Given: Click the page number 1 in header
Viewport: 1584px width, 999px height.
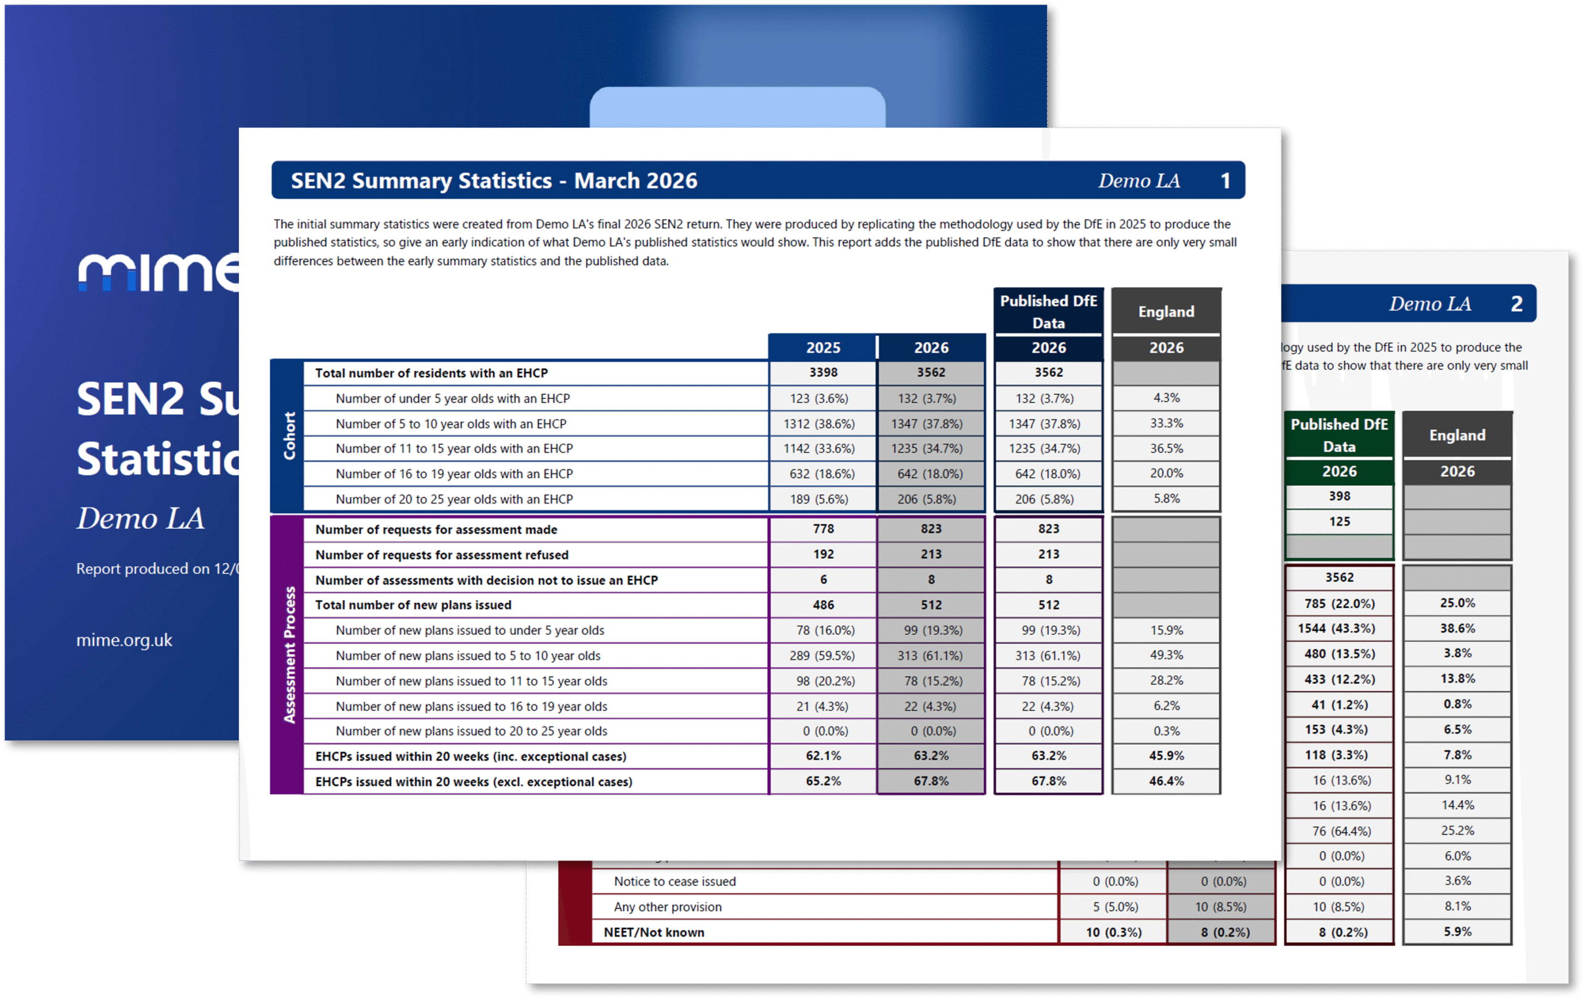Looking at the screenshot, I should pyautogui.click(x=1225, y=180).
